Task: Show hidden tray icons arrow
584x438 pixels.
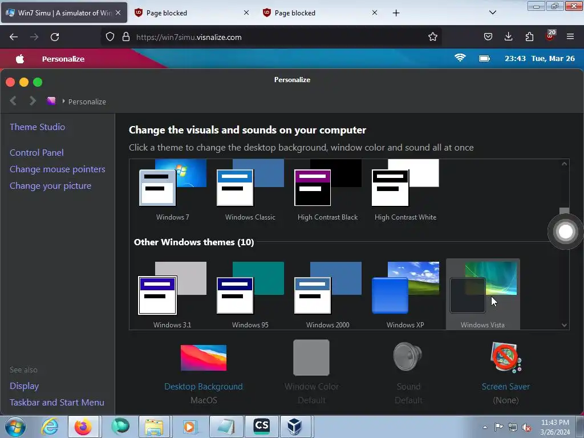Action: coord(485,427)
